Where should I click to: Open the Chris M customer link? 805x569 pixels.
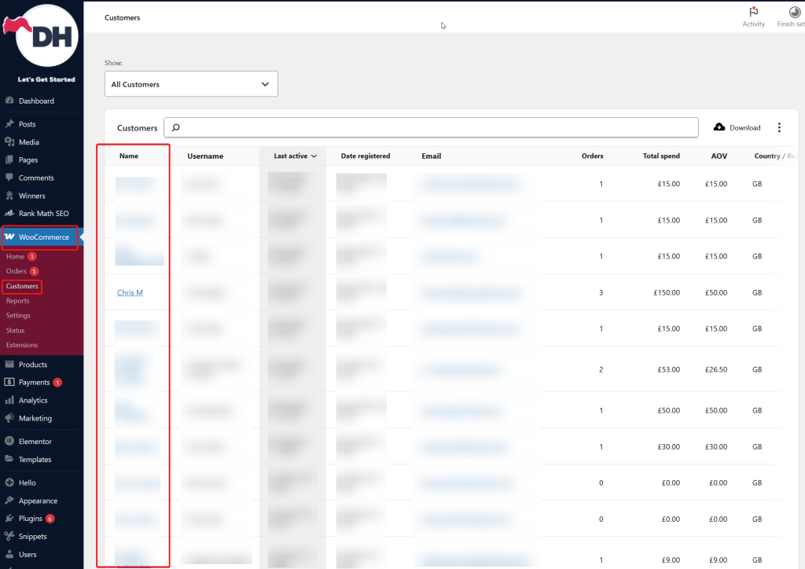(x=130, y=293)
